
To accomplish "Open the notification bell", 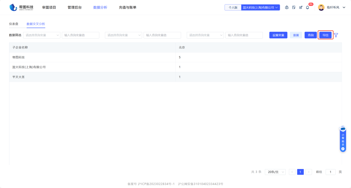I will point(307,7).
